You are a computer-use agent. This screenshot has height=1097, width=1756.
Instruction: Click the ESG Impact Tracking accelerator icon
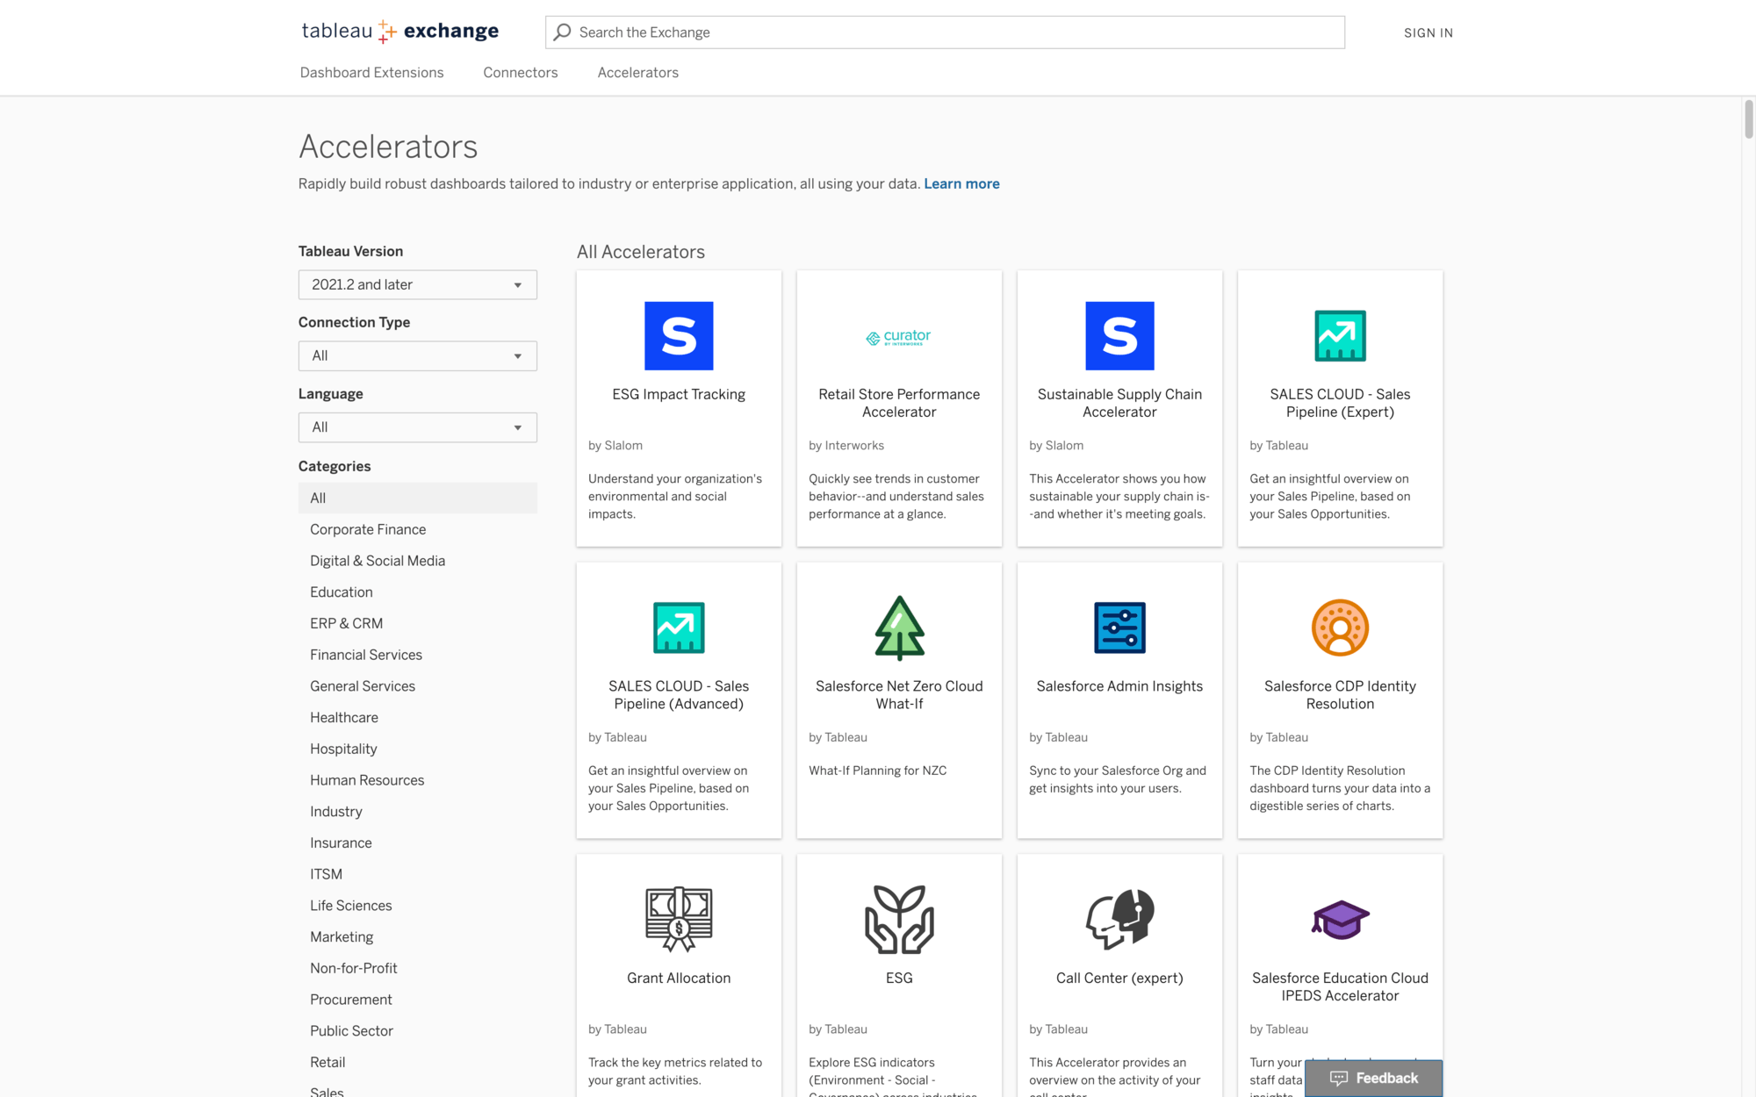(678, 336)
